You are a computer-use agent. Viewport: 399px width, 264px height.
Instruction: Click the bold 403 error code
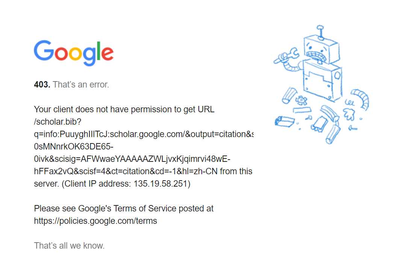42,84
